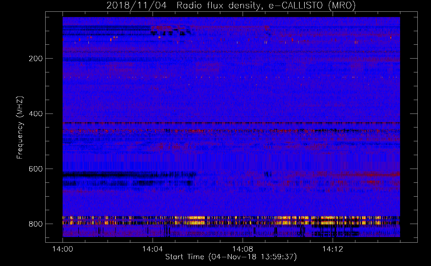Click the plot title "Radio flux density, e-CALLISTO (MRO)"
The image size is (431, 266).
tap(266, 5)
